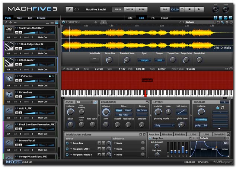The height and width of the screenshot is (169, 236).
Task: Click the PERF view button
Action: tap(141, 9)
